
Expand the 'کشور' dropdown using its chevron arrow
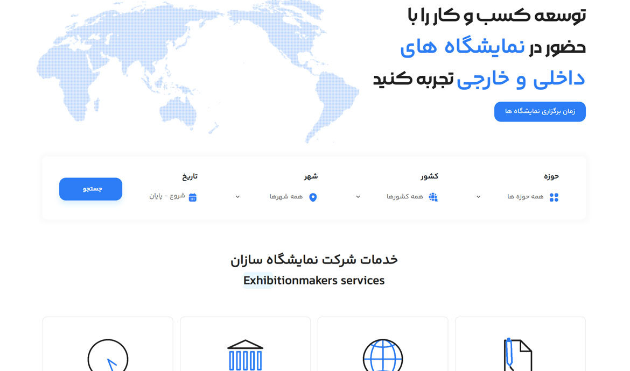pos(358,197)
